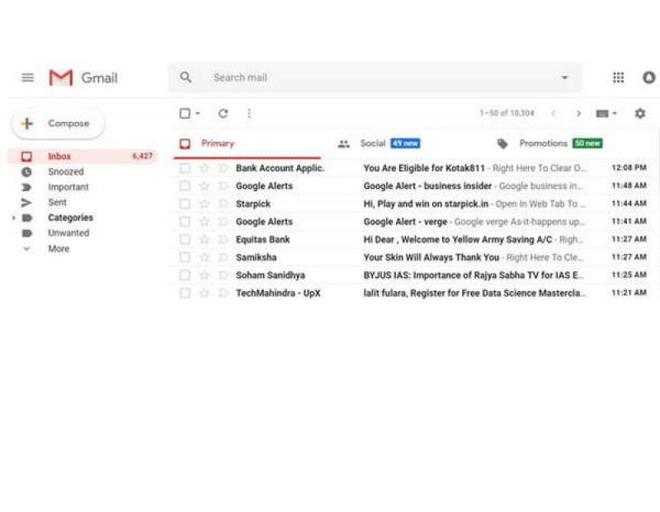Open the more options three-dot menu
Screen dimensions: 660x512
[x=248, y=113]
